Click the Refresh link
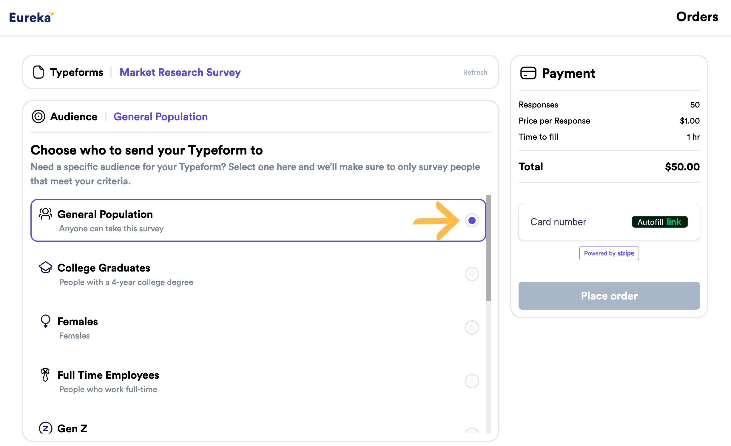The width and height of the screenshot is (731, 446). (475, 72)
